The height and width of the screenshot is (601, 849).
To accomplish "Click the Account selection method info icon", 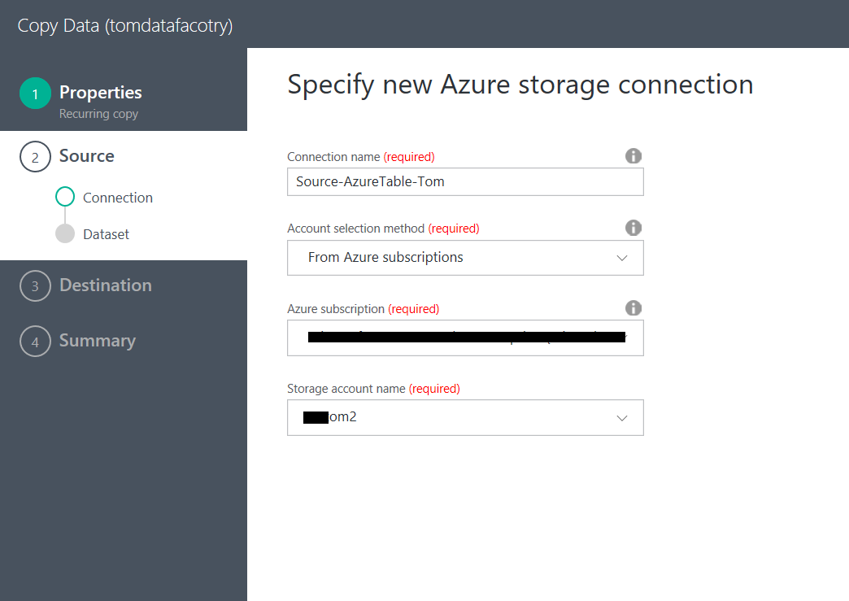I will (x=633, y=228).
